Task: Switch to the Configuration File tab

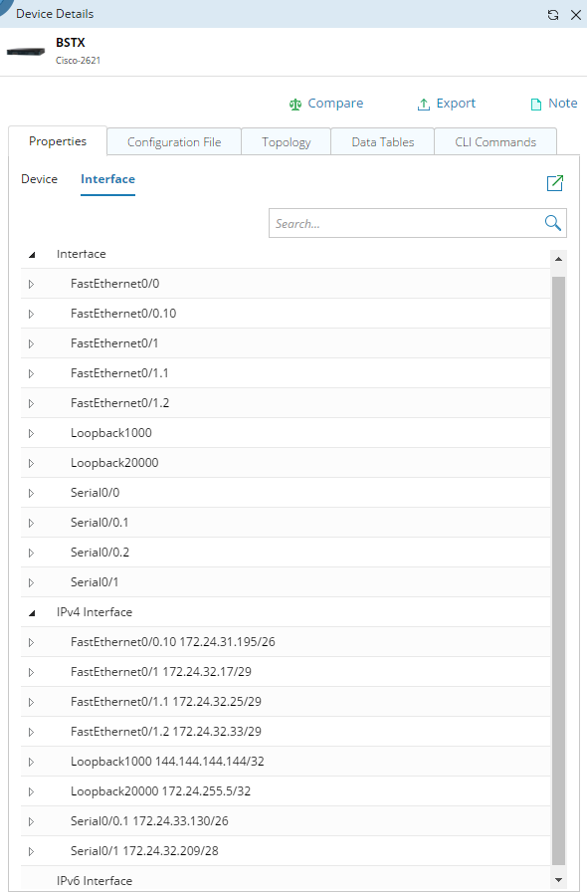Action: click(x=174, y=141)
